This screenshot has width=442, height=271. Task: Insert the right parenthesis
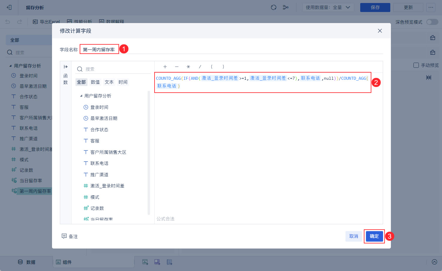click(223, 67)
